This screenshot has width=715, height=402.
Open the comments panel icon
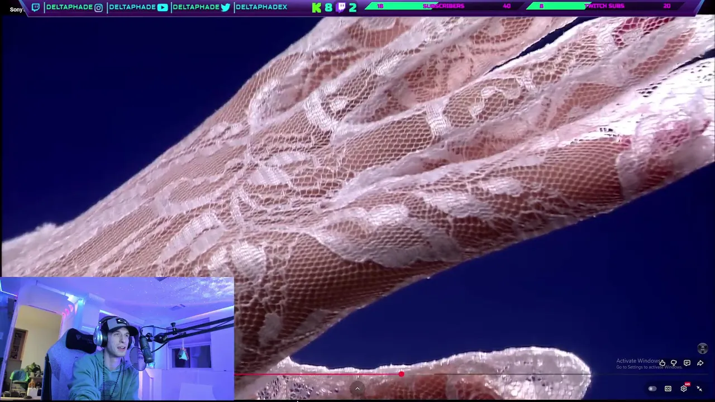point(687,363)
